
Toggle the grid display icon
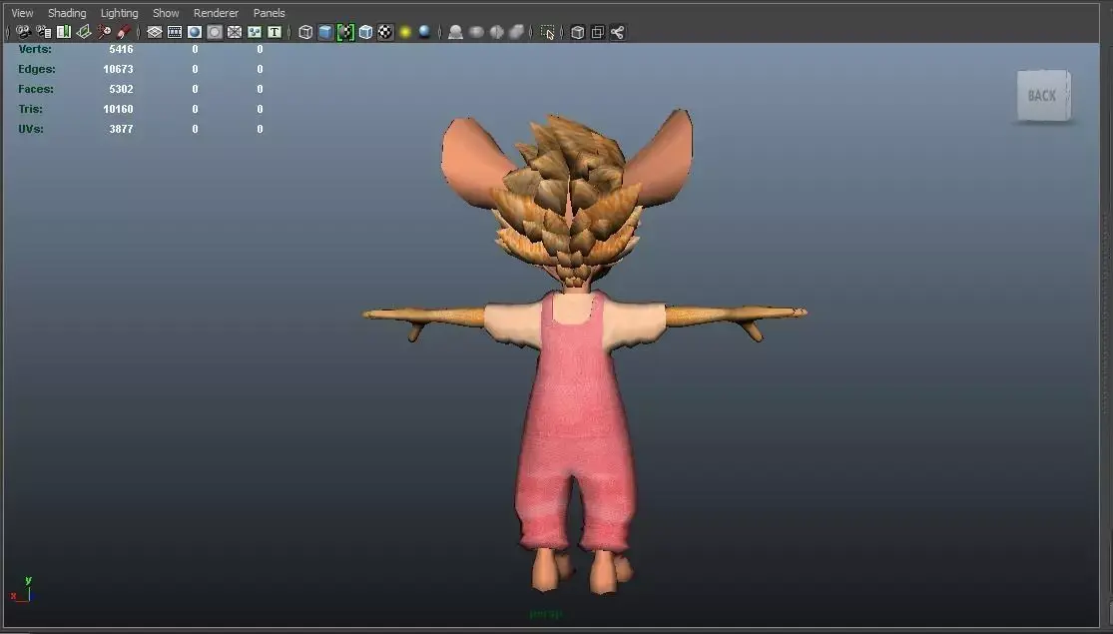153,32
